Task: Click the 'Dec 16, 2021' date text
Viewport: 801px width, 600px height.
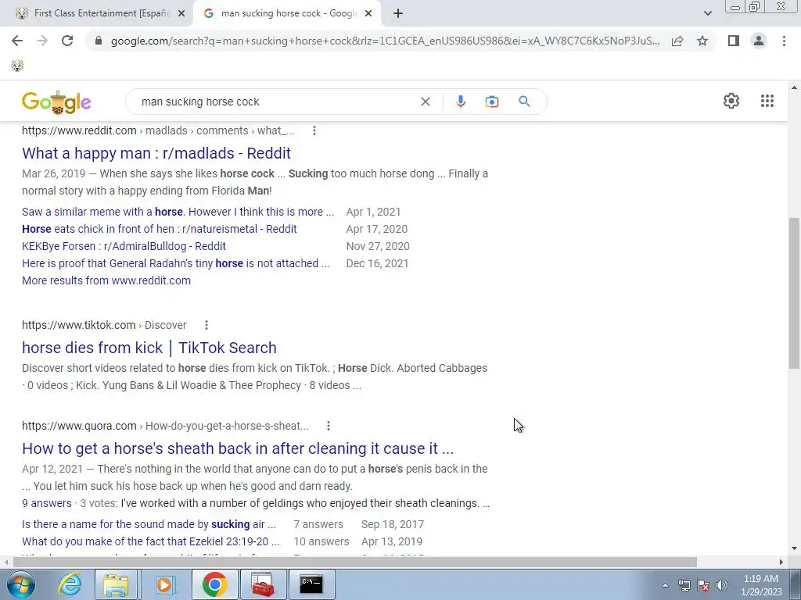Action: pyautogui.click(x=378, y=263)
